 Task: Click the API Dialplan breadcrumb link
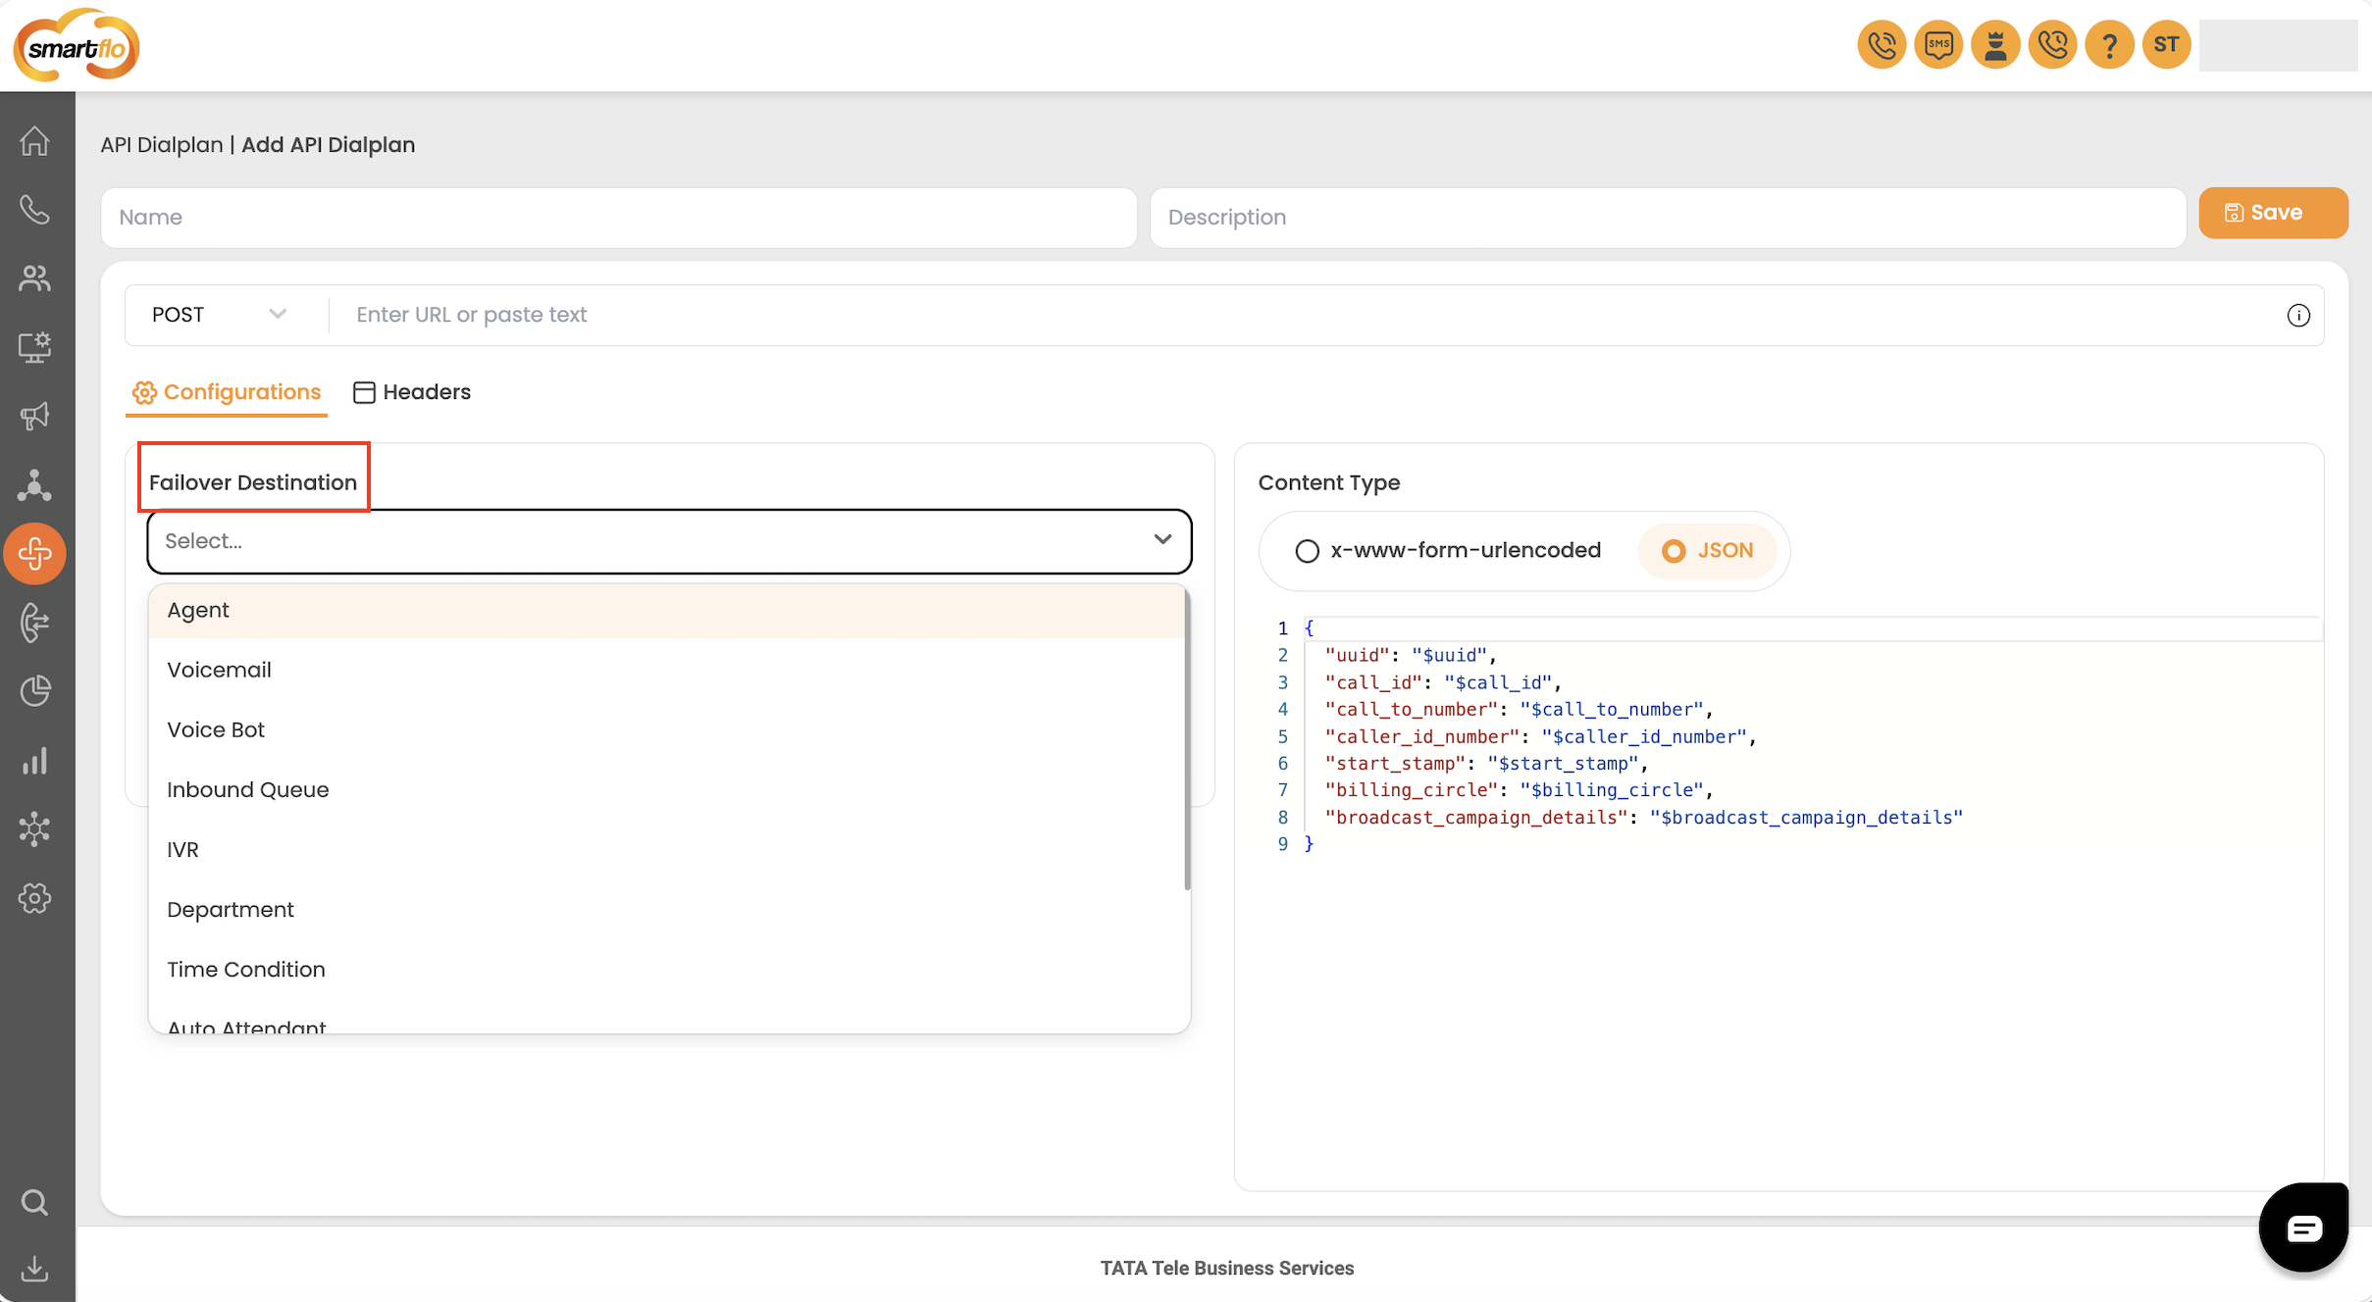162,145
